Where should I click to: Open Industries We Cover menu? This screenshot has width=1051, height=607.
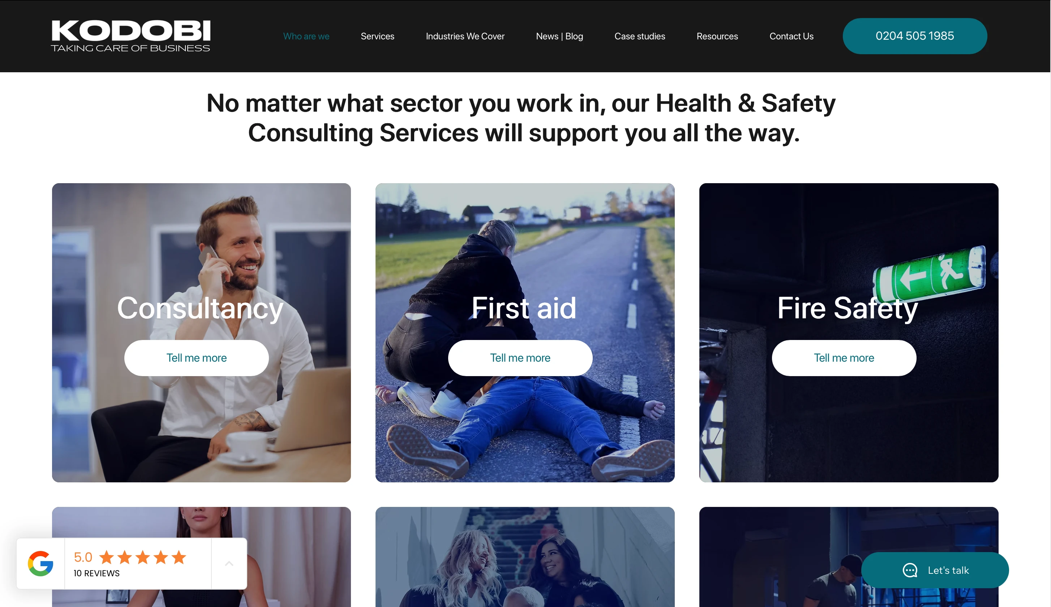pos(465,36)
